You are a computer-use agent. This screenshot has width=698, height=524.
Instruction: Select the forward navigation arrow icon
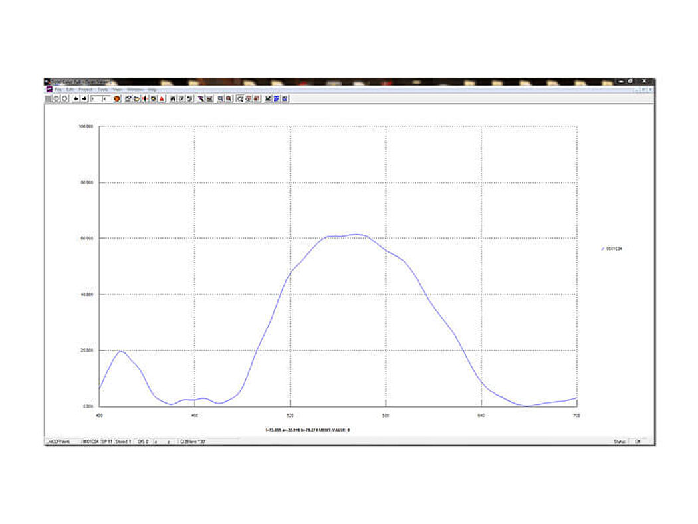(x=84, y=98)
